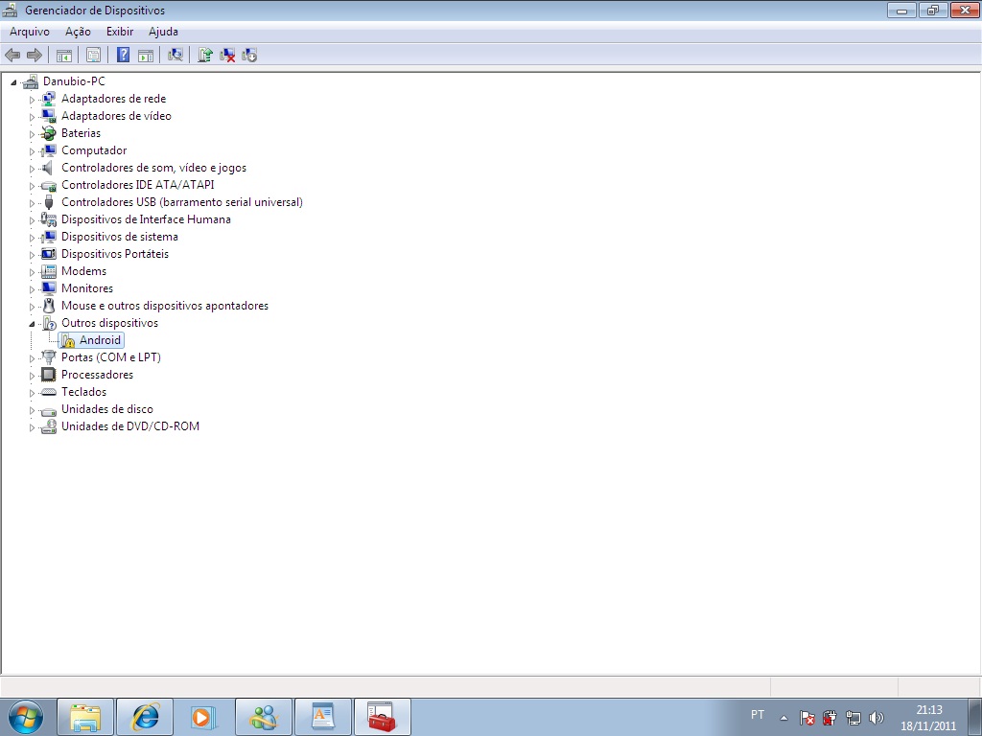Open the Messenger taskbar icon
The width and height of the screenshot is (982, 736).
click(x=264, y=717)
